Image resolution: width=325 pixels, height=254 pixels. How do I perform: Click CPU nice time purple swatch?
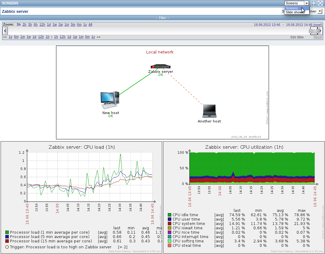(170, 232)
